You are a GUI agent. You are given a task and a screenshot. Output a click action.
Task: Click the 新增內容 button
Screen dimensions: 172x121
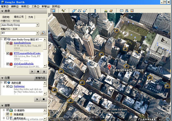coord(40,78)
